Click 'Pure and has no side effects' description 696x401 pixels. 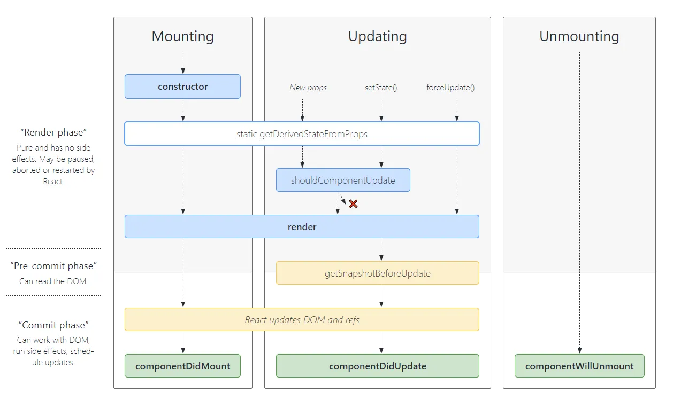(x=53, y=164)
